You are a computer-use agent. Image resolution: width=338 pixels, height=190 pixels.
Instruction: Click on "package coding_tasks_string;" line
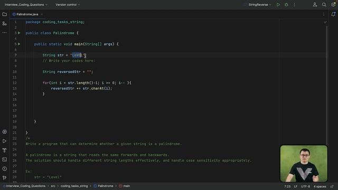click(x=55, y=22)
